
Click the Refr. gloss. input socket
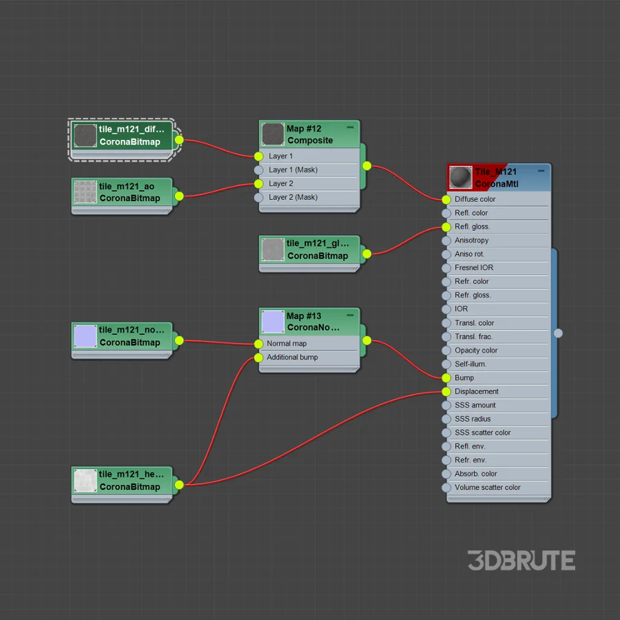click(446, 296)
